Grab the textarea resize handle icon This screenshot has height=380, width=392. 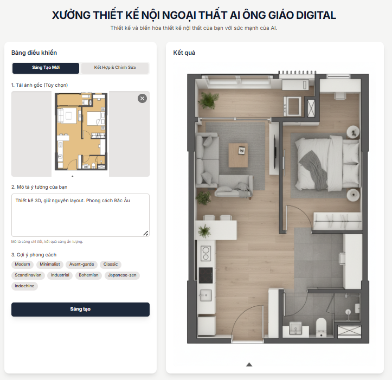146,233
